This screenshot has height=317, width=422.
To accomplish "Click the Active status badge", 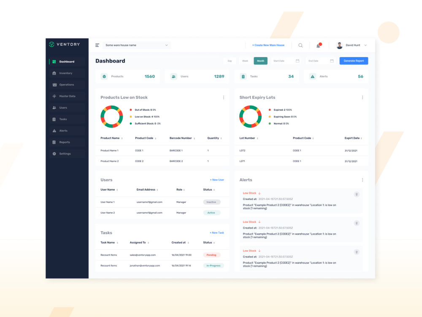I will pyautogui.click(x=211, y=213).
